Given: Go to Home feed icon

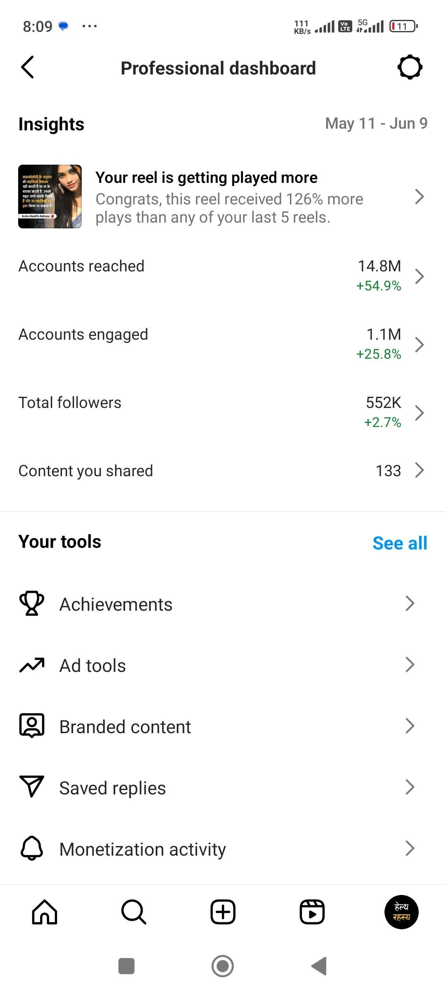Looking at the screenshot, I should [45, 912].
